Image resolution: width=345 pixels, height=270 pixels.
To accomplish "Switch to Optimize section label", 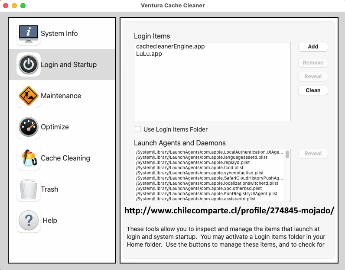I will pos(55,127).
